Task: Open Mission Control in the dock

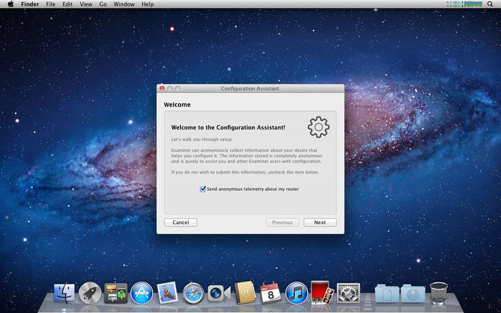Action: pyautogui.click(x=116, y=292)
